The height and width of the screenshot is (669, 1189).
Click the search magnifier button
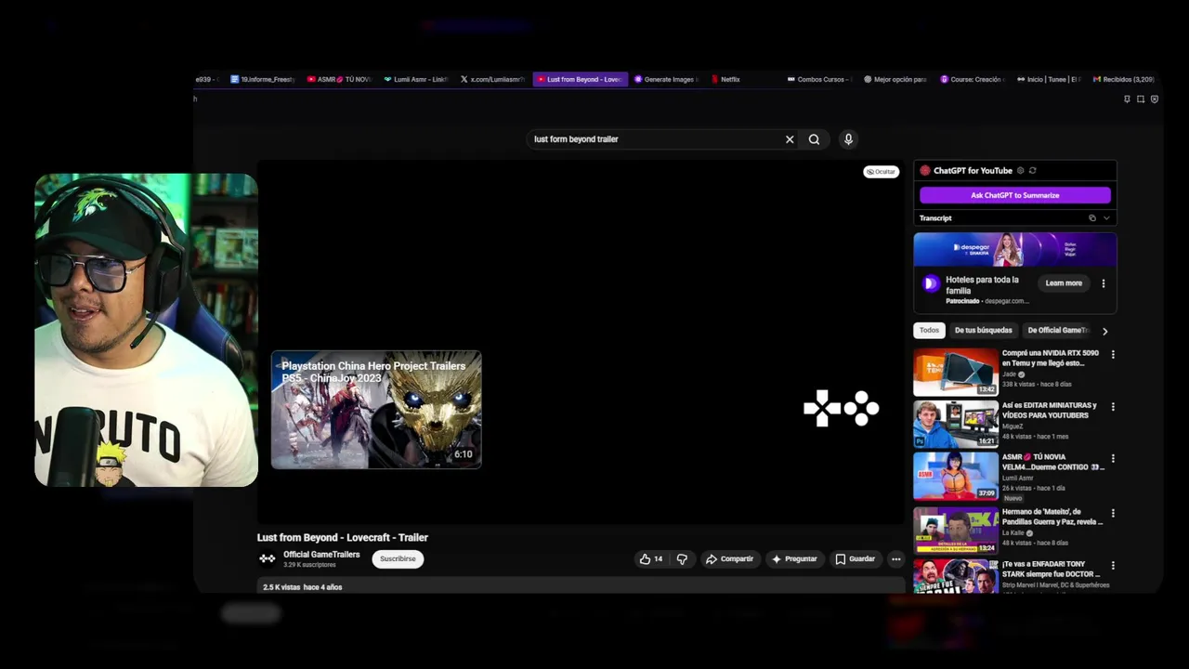coord(814,139)
